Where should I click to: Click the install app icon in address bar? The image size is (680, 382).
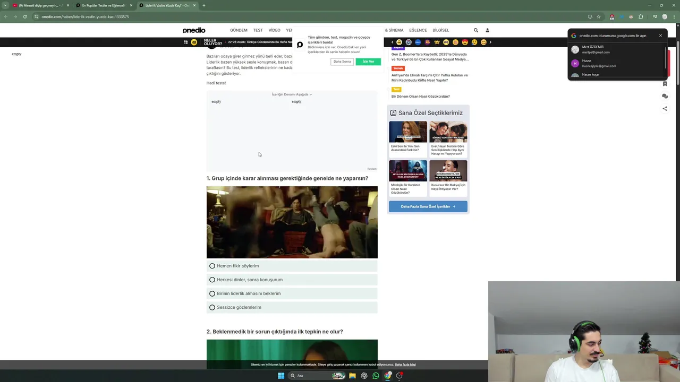[x=590, y=16]
